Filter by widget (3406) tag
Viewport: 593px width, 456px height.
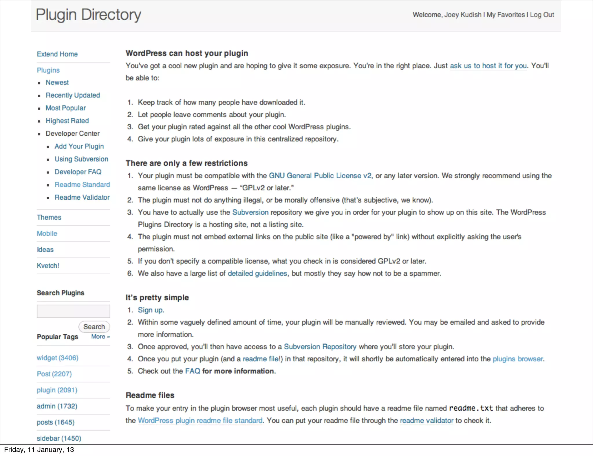(57, 358)
